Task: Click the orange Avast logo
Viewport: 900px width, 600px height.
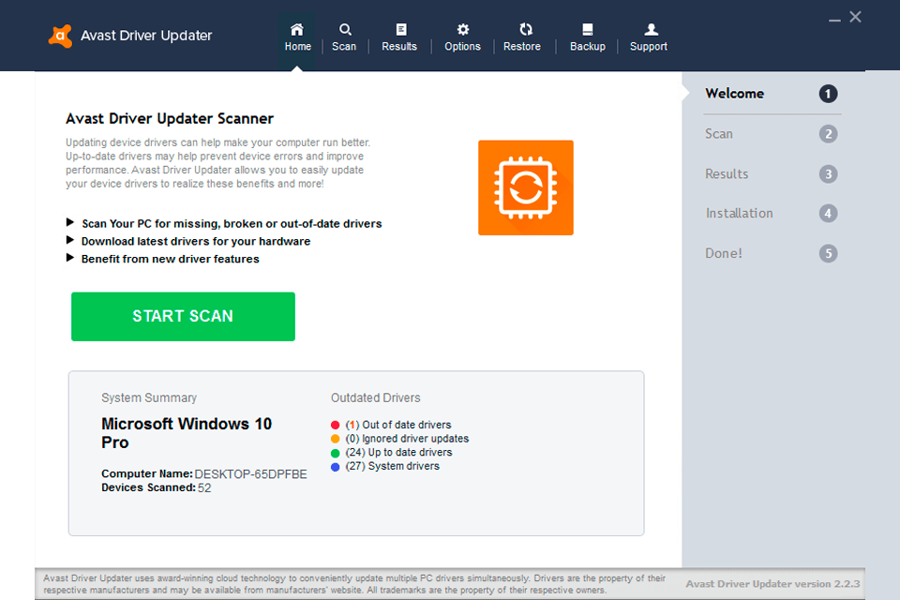Action: 59,35
